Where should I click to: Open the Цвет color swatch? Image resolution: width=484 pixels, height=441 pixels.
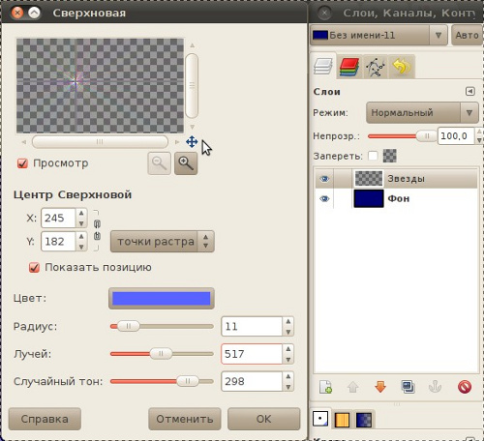coord(162,299)
